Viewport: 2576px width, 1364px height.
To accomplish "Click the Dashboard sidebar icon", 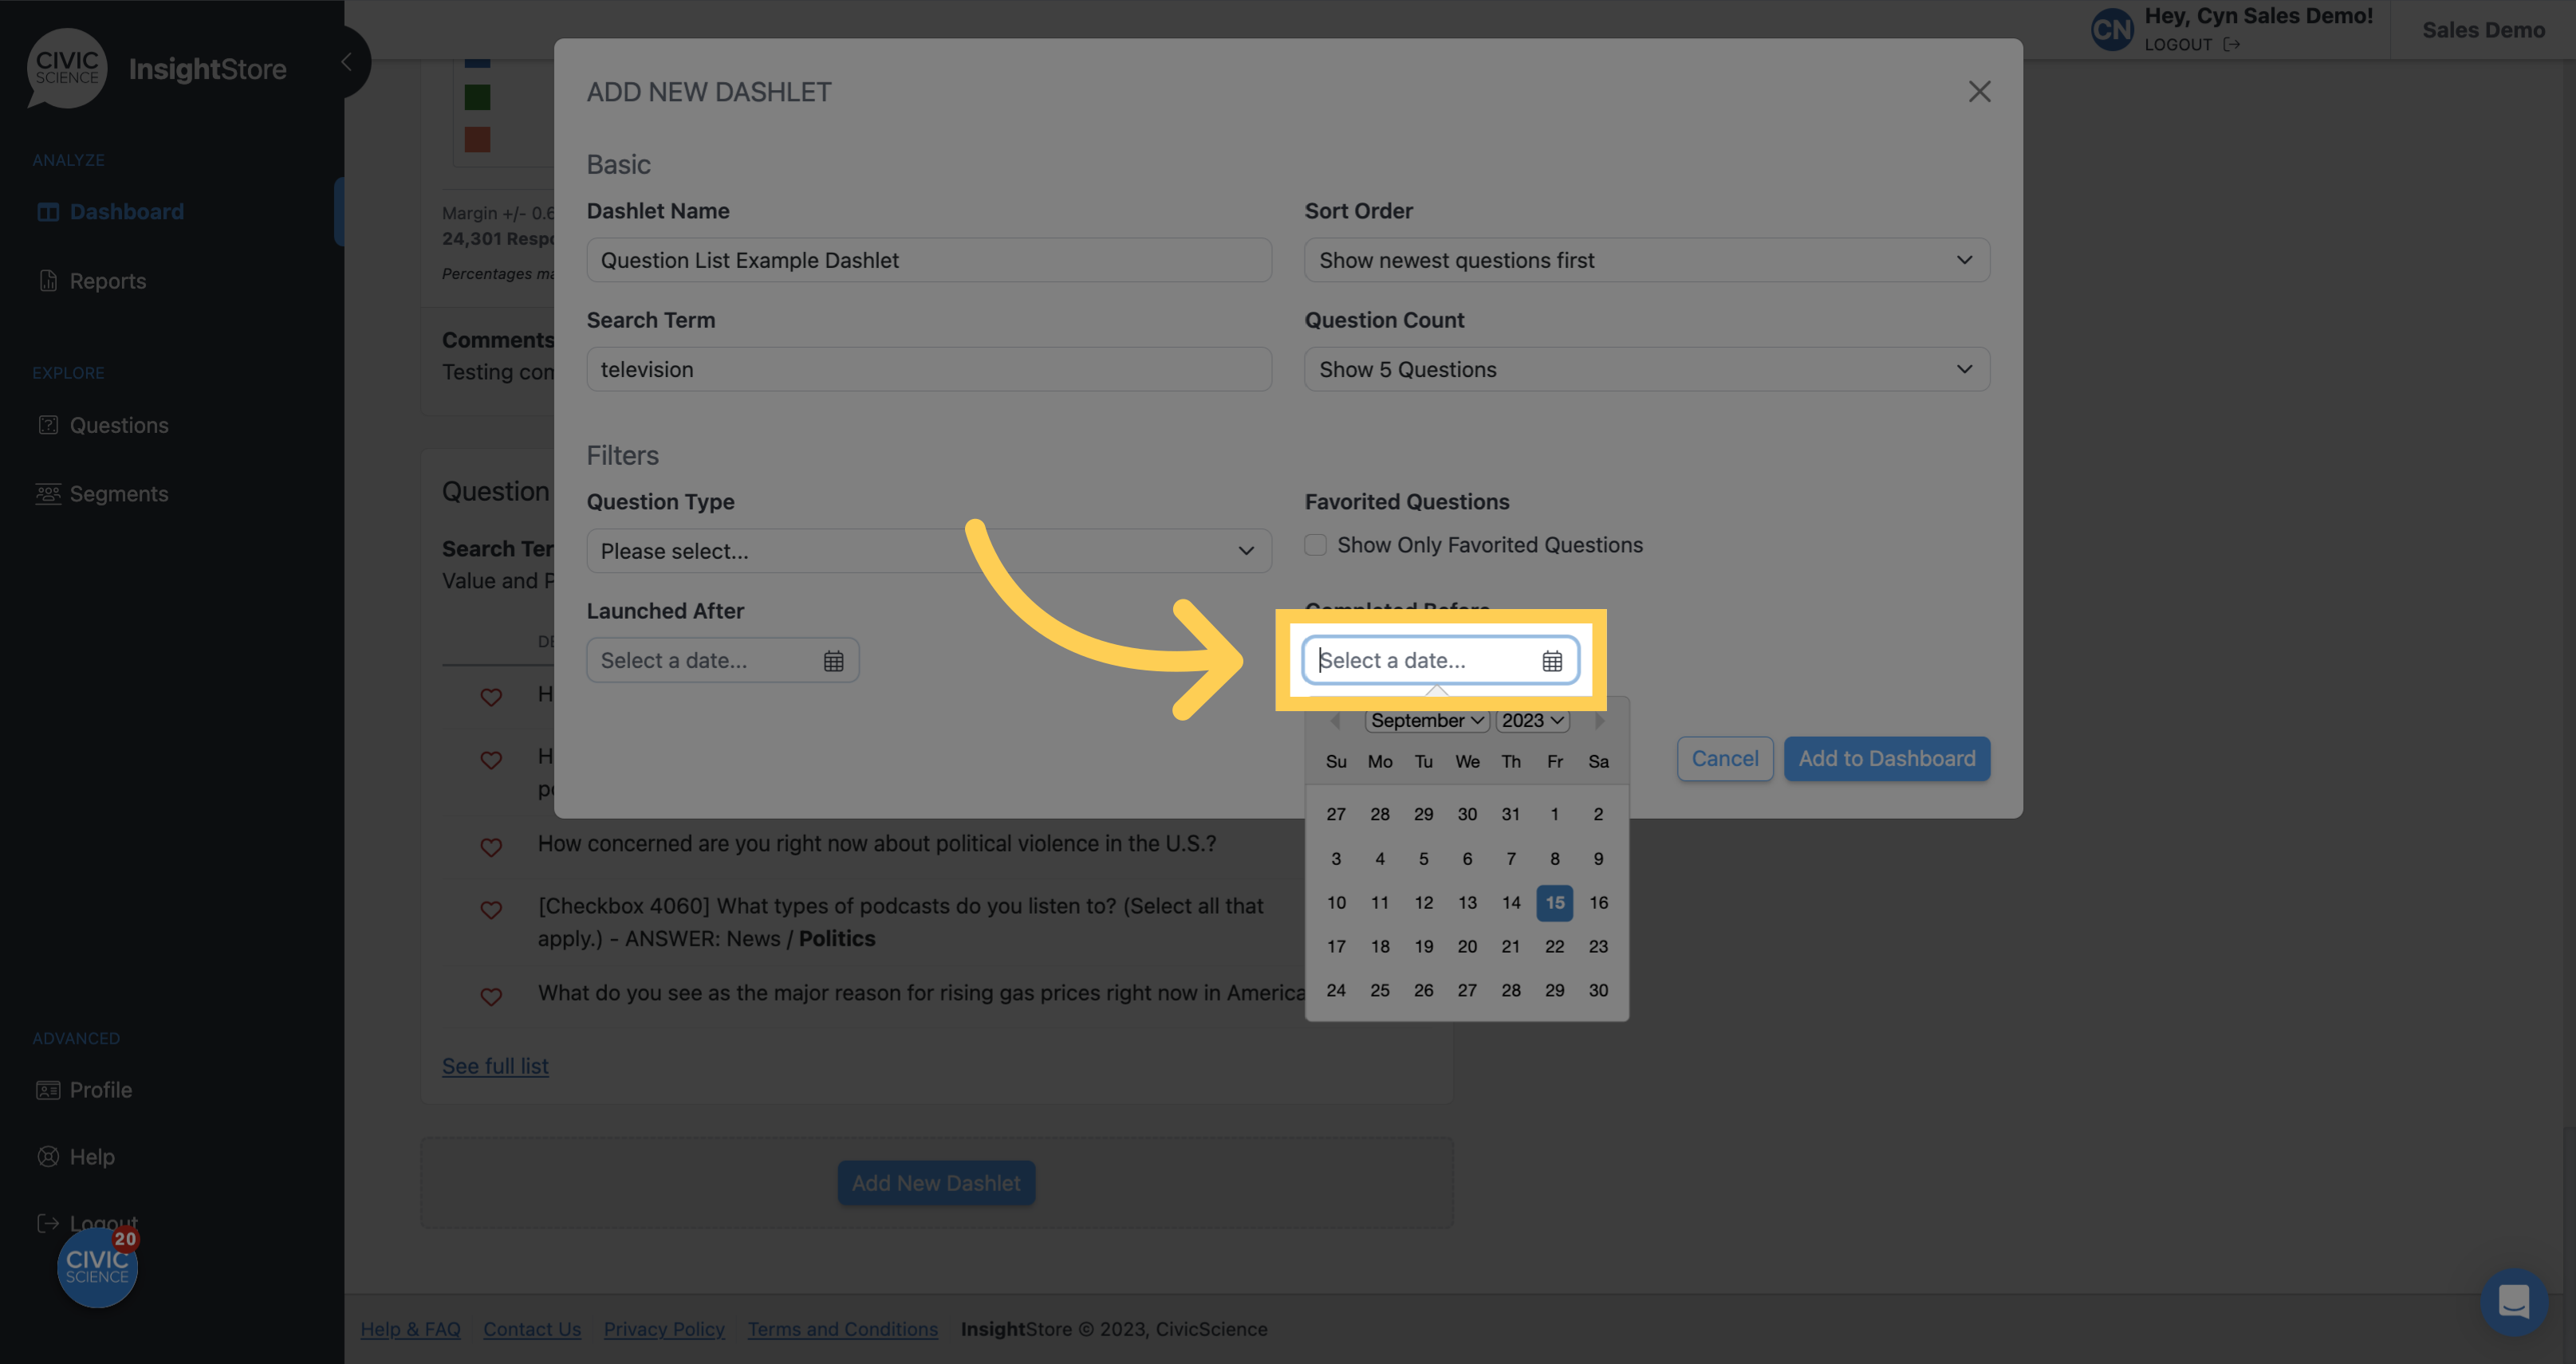I will pos(48,210).
